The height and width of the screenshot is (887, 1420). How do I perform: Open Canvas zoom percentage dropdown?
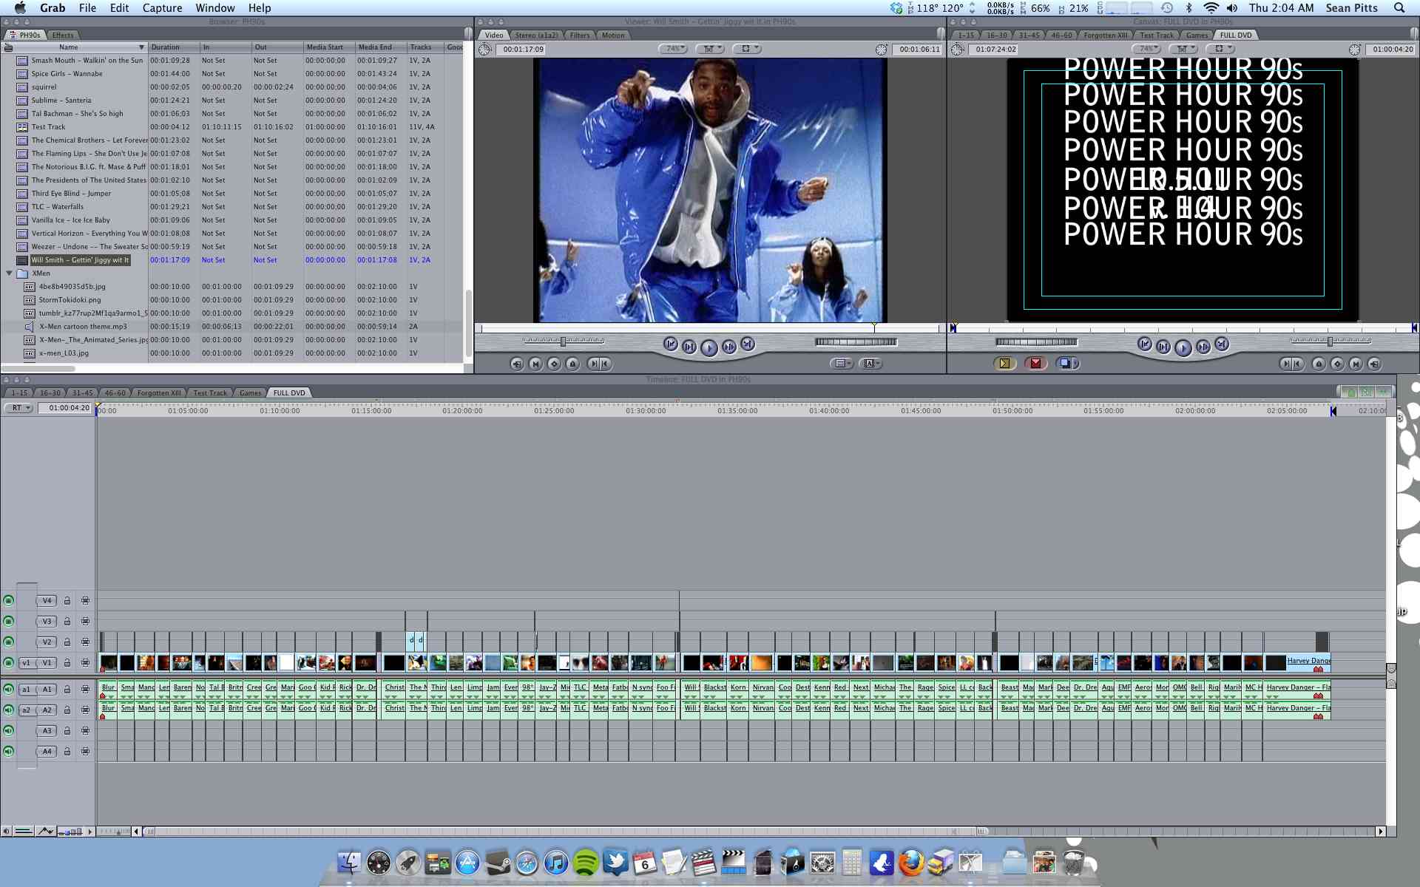[1146, 49]
